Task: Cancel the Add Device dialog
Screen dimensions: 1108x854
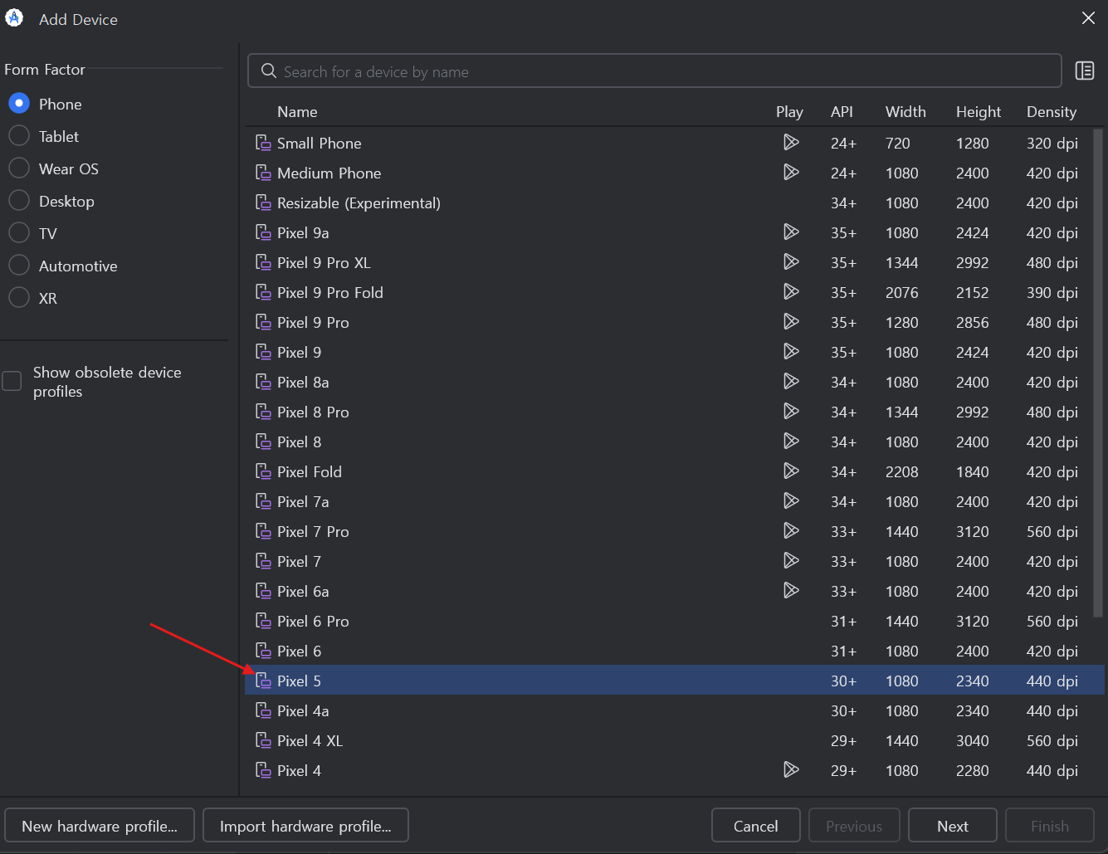Action: [756, 826]
